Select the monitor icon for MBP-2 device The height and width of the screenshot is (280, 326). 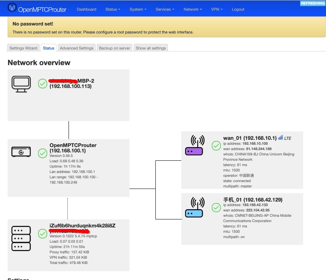pyautogui.click(x=21, y=83)
